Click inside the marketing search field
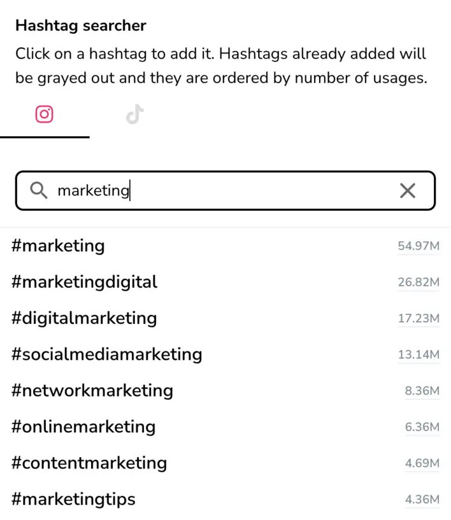The width and height of the screenshot is (451, 520). tap(191, 190)
